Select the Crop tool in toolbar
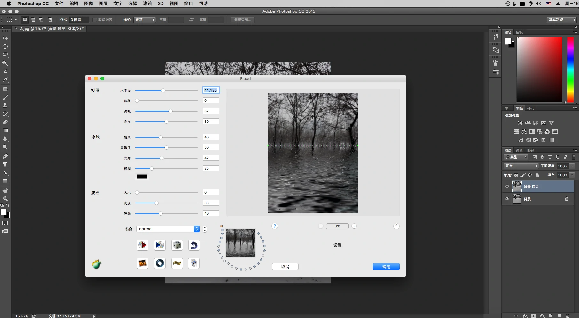This screenshot has width=579, height=318. coord(5,71)
